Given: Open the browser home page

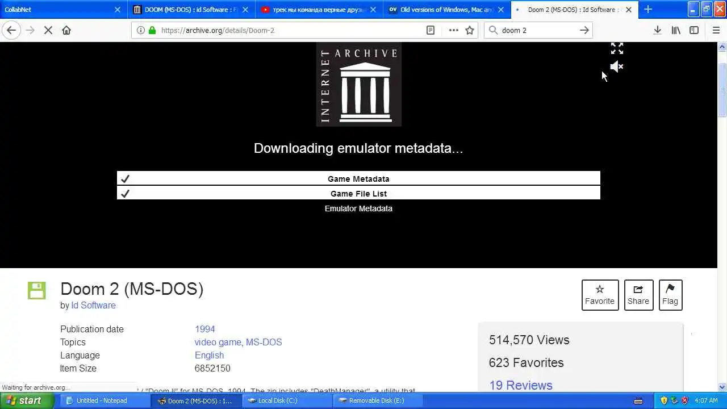Looking at the screenshot, I should [x=66, y=30].
